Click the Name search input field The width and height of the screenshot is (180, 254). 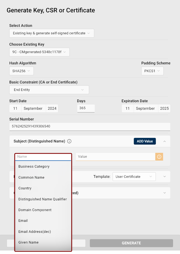43,157
